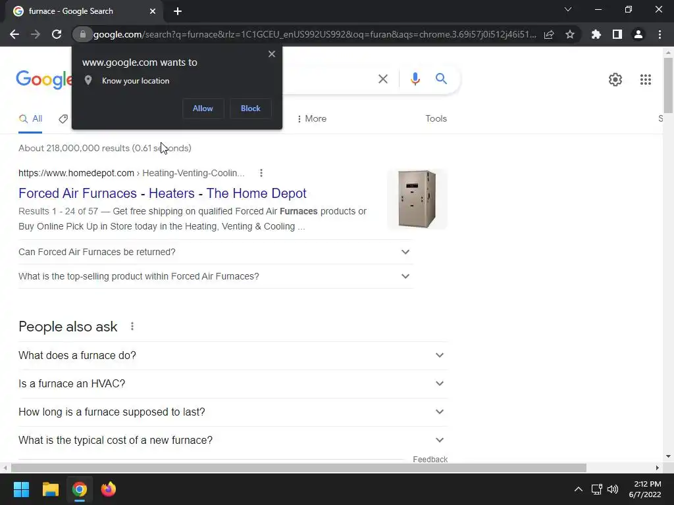Open tab search dropdown arrow
The height and width of the screenshot is (505, 674).
coord(568,9)
